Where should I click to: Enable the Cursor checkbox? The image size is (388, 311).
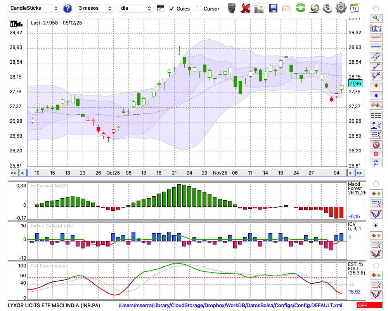coord(199,9)
